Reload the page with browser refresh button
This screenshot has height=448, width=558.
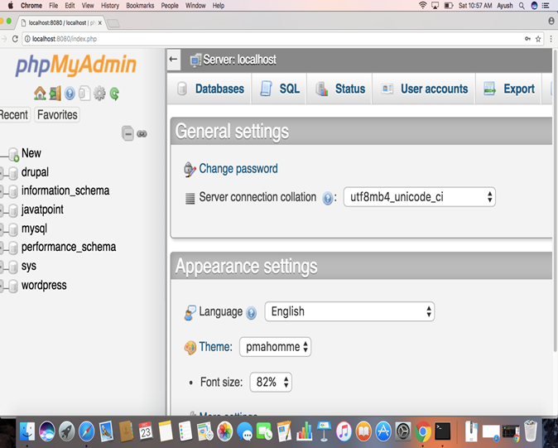click(x=15, y=39)
